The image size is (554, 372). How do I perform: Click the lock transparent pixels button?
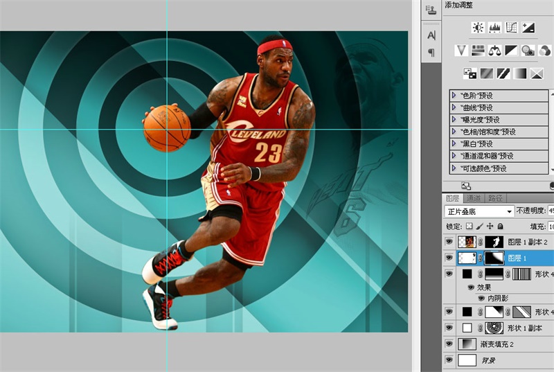tap(469, 226)
